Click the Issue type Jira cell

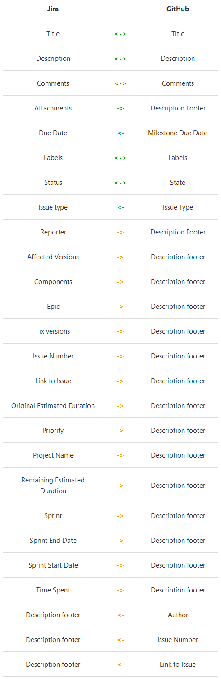[53, 207]
